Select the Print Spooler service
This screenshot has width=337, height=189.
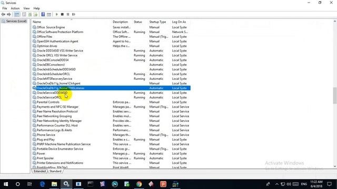coord(111,158)
